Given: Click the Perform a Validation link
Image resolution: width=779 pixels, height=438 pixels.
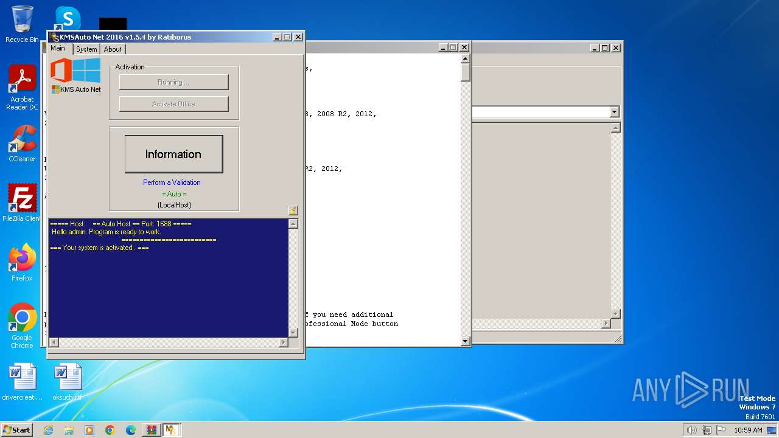Looking at the screenshot, I should pyautogui.click(x=172, y=182).
